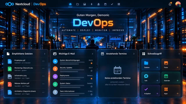Viewport: 186px width, 104px height.
Task: Click the Architektur-Diagramm.drawio file name
Action: point(25,91)
